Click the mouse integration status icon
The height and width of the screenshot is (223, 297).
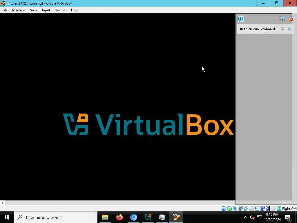(273, 208)
